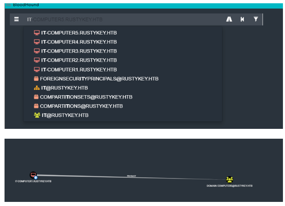This screenshot has width=285, height=206.
Task: Select the Domain Computers group node
Action: pos(229,180)
